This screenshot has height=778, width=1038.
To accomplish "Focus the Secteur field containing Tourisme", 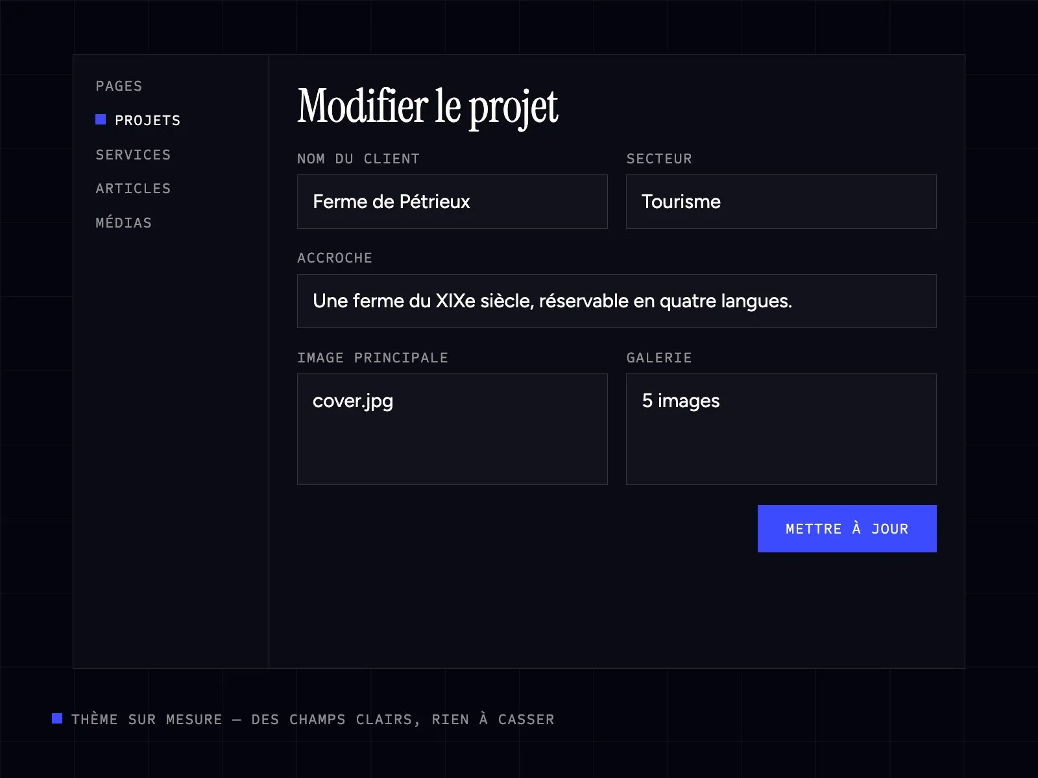I will 781,202.
